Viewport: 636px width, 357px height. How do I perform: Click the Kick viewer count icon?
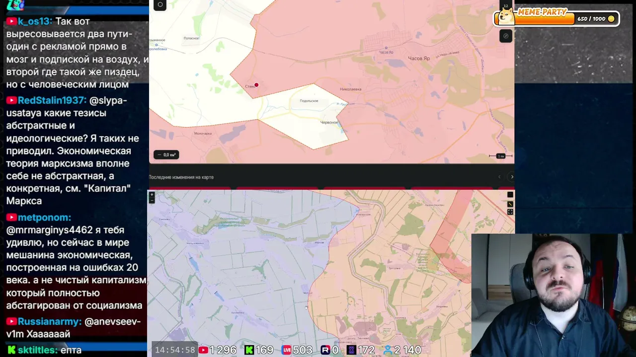coord(249,350)
